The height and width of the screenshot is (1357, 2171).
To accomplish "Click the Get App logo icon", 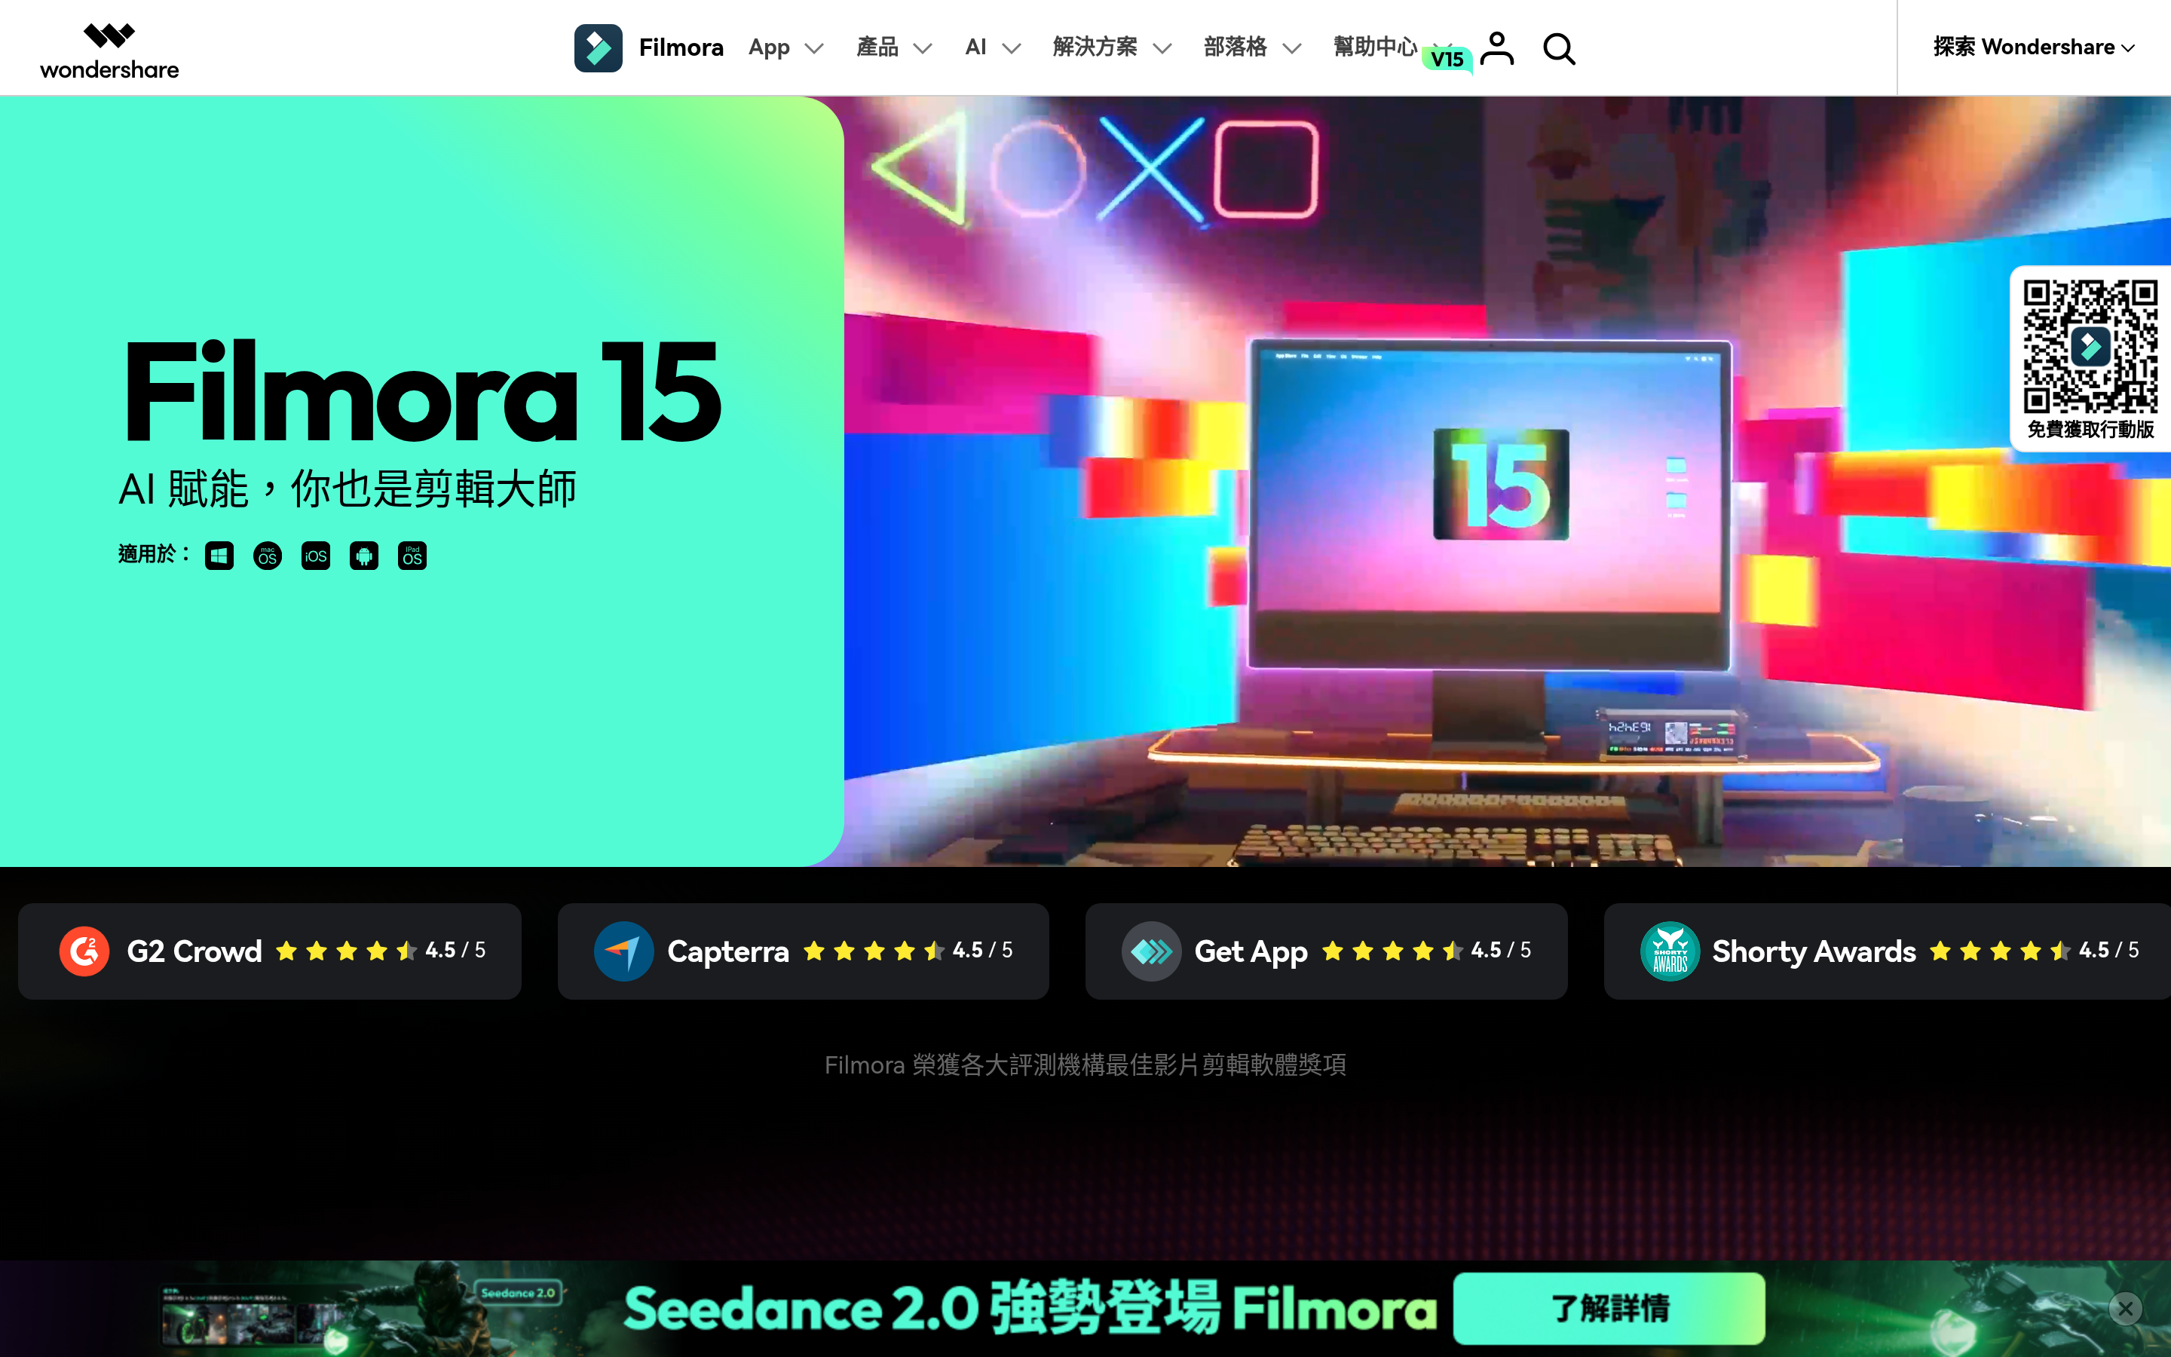I will 1151,951.
